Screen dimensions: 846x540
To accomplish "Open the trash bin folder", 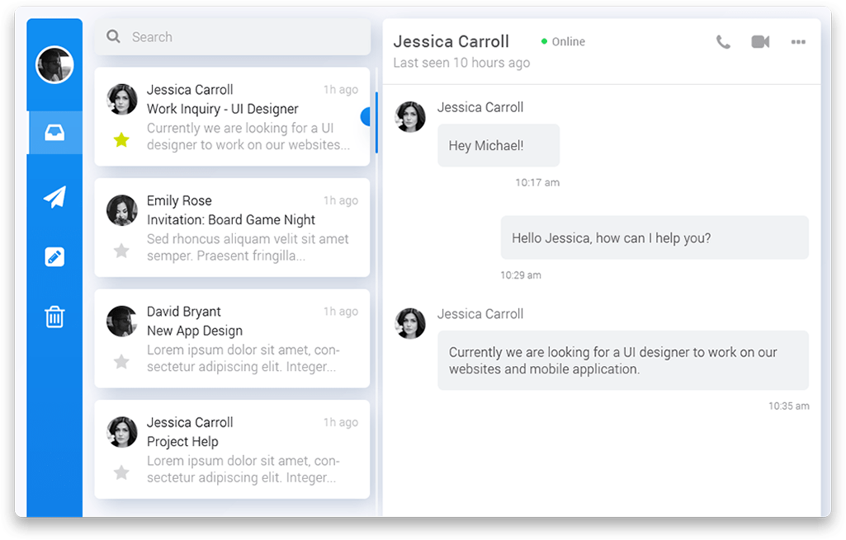I will tap(54, 317).
